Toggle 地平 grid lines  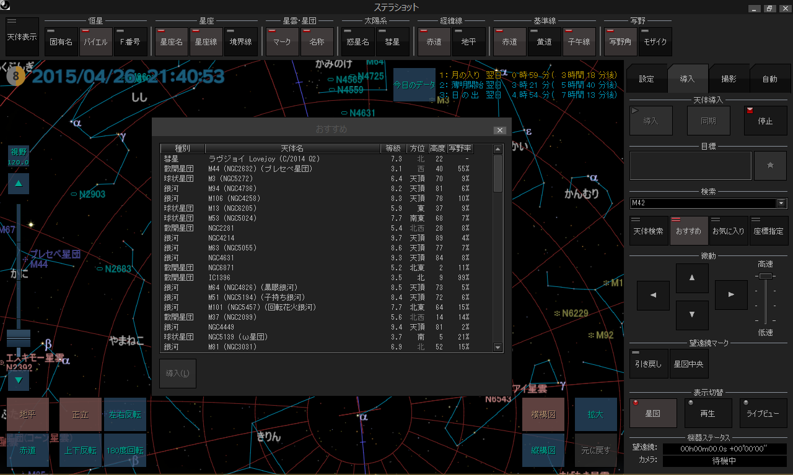pyautogui.click(x=468, y=41)
